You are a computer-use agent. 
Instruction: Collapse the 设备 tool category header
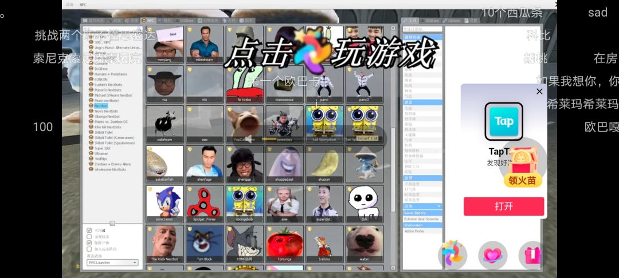422,206
